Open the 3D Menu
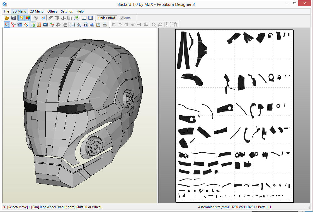313x212 pixels. (x=19, y=11)
